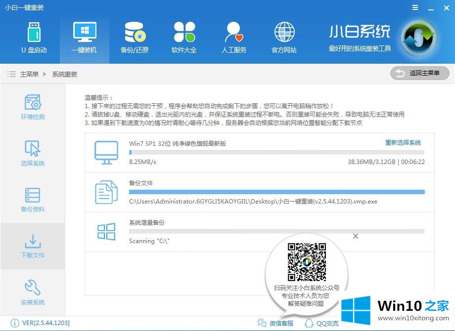Image resolution: width=455 pixels, height=331 pixels.
Task: Click the round 小白系统 logo
Action: click(419, 38)
